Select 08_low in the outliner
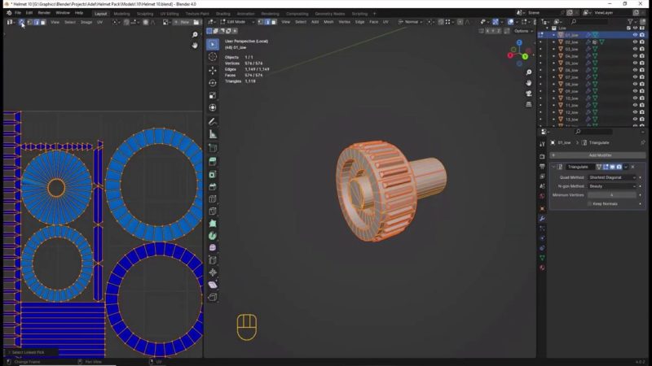 coord(571,84)
